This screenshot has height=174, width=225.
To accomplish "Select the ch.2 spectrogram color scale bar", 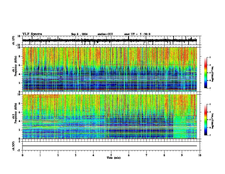I will (x=206, y=120).
